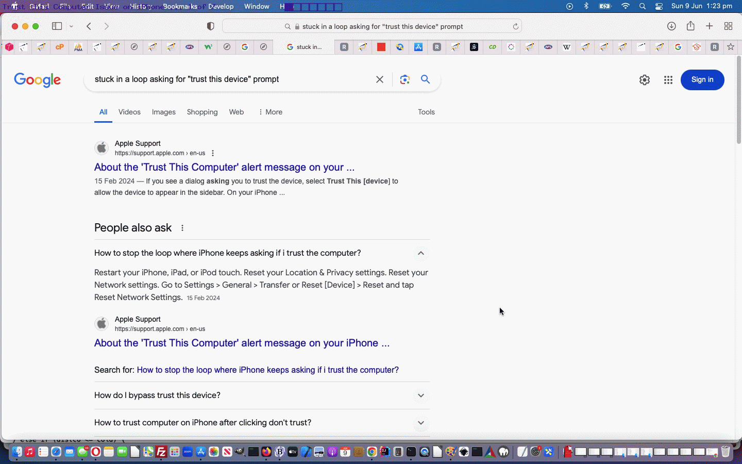
Task: Open the Share menu in Safari toolbar
Action: [690, 26]
